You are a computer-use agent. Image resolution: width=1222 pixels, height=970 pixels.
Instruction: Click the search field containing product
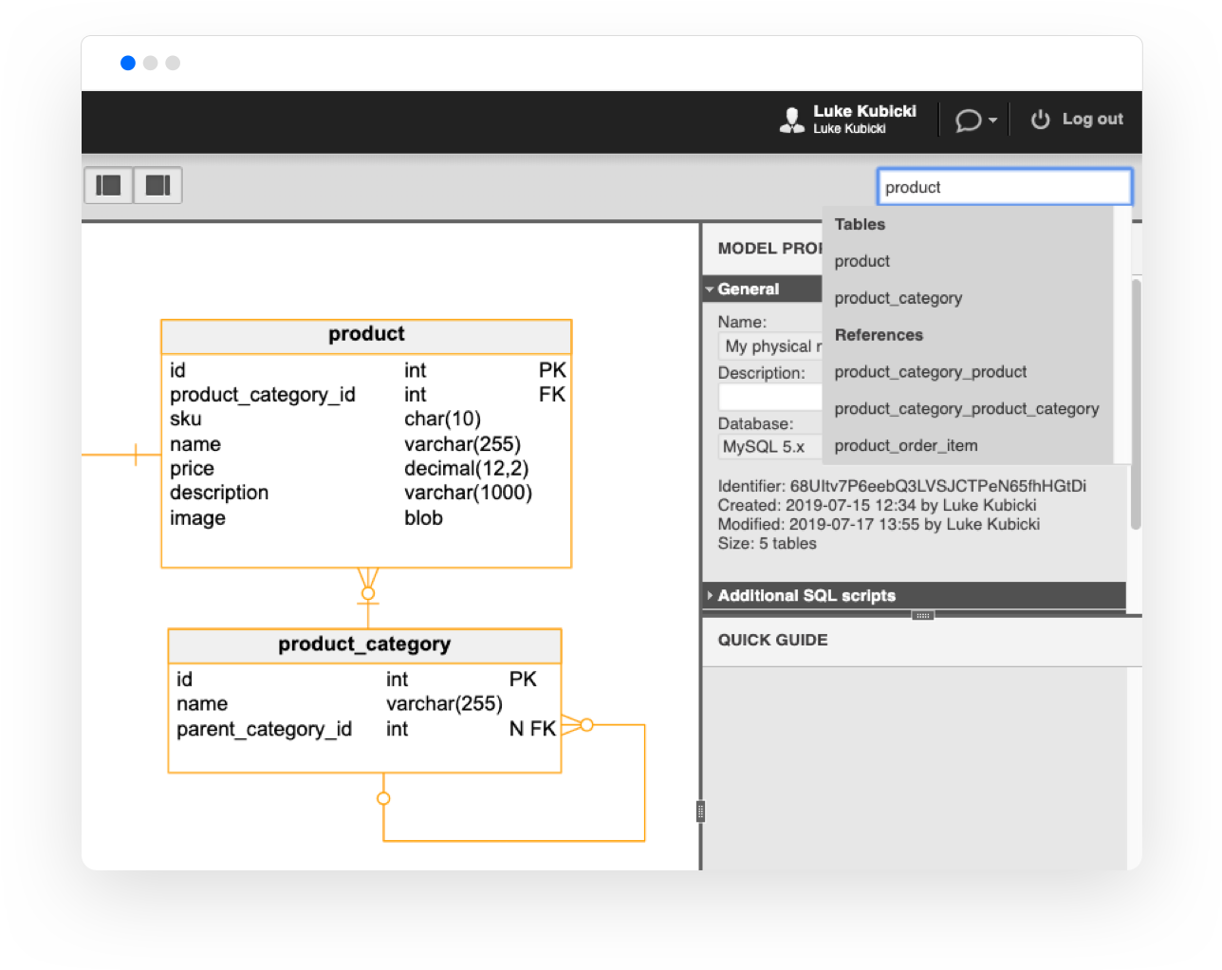1005,187
